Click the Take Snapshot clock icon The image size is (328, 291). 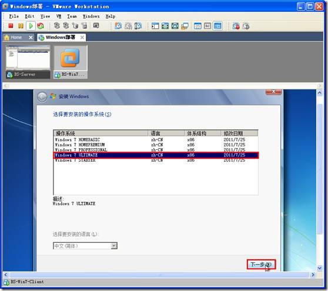coord(118,26)
